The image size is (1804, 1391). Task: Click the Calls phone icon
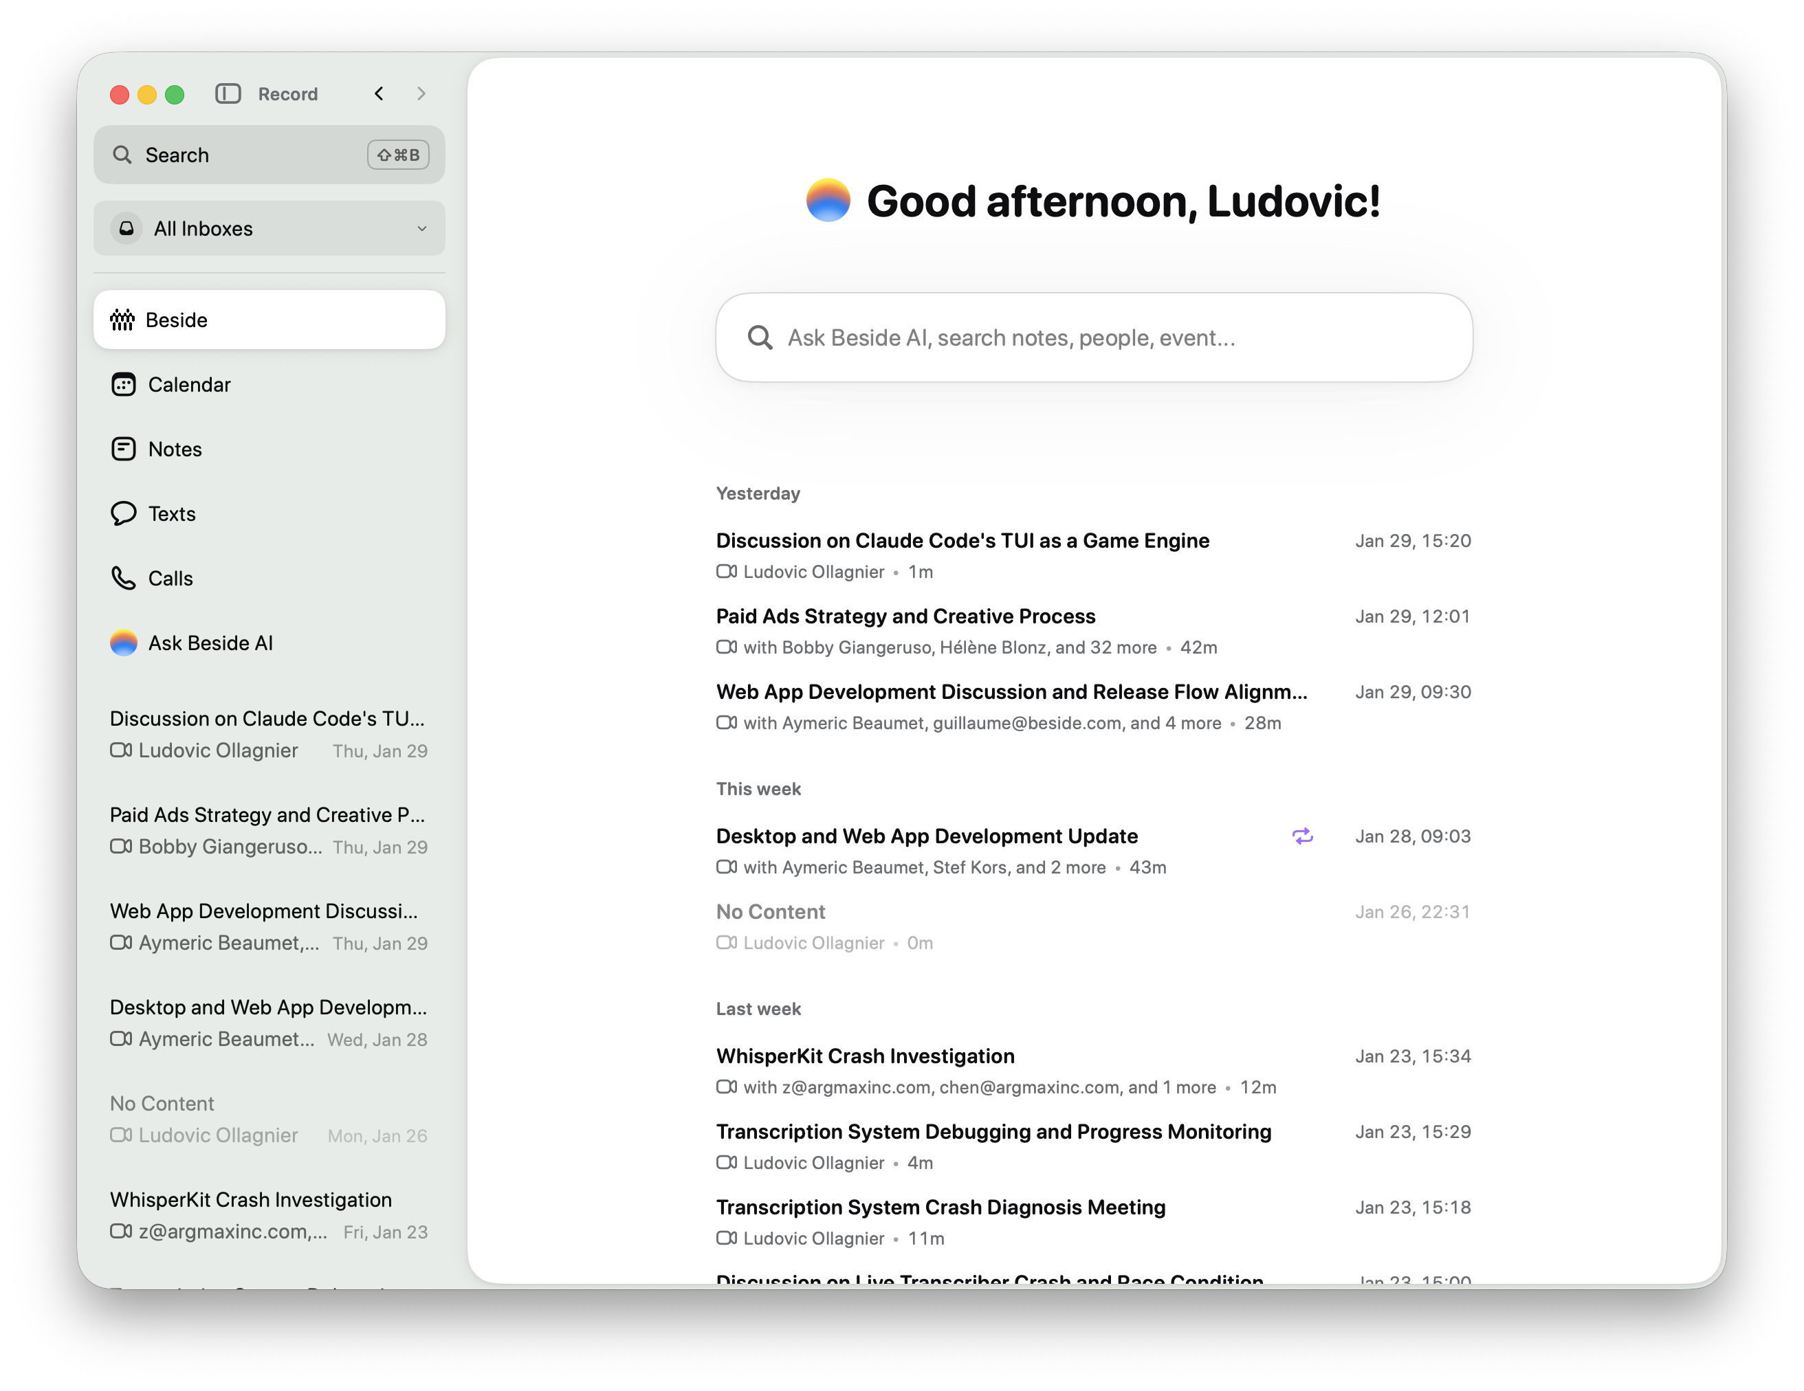click(x=123, y=578)
